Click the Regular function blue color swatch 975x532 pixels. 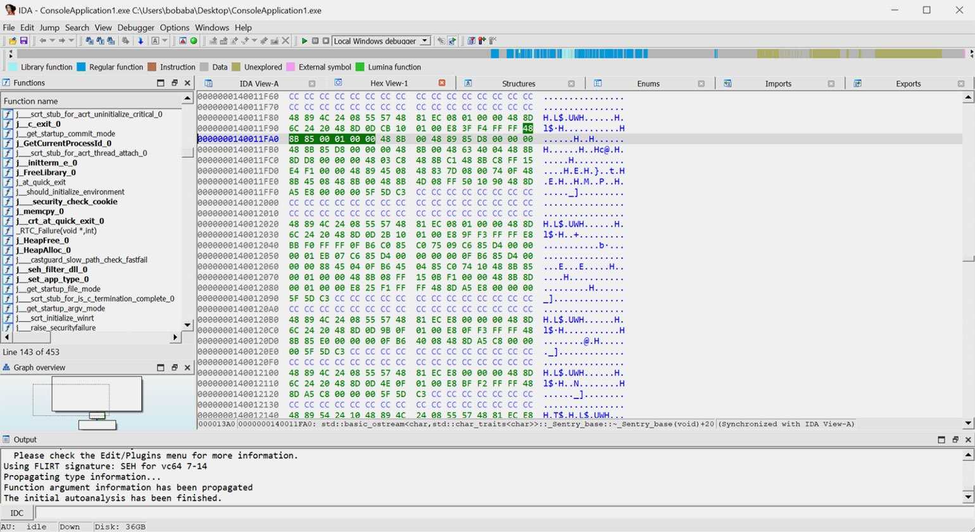pos(81,67)
